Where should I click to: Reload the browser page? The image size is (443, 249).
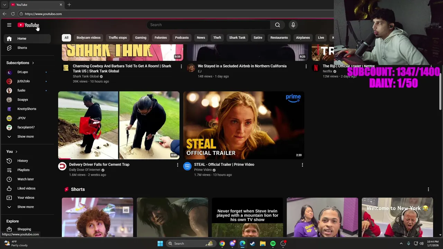coord(13,14)
